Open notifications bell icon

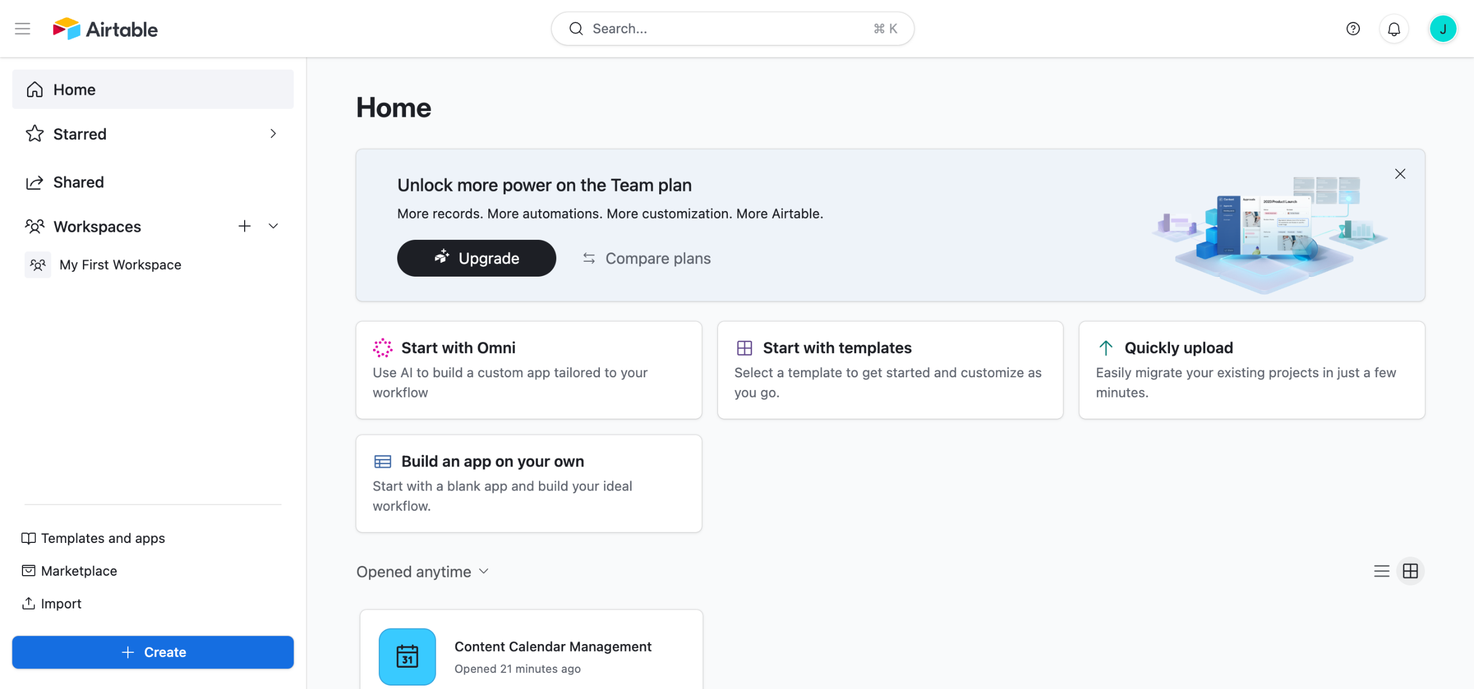pyautogui.click(x=1393, y=28)
